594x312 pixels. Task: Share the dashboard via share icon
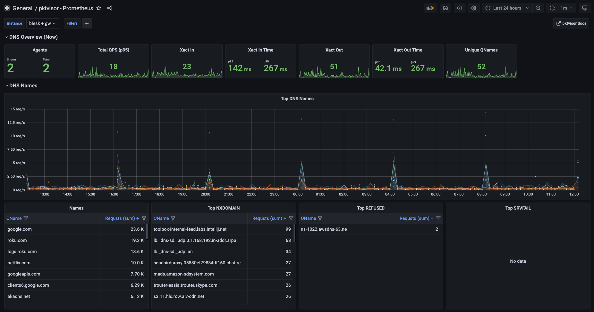[110, 8]
